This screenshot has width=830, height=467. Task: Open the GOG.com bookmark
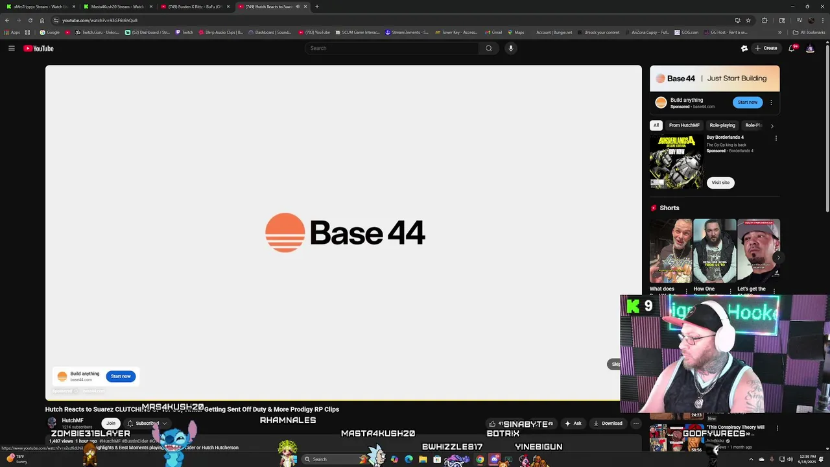[x=687, y=32]
